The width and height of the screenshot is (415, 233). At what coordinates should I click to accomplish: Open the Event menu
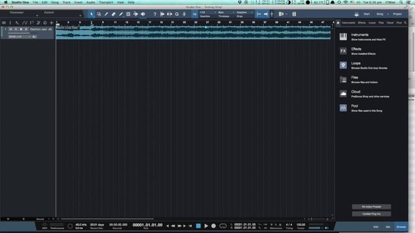point(78,3)
